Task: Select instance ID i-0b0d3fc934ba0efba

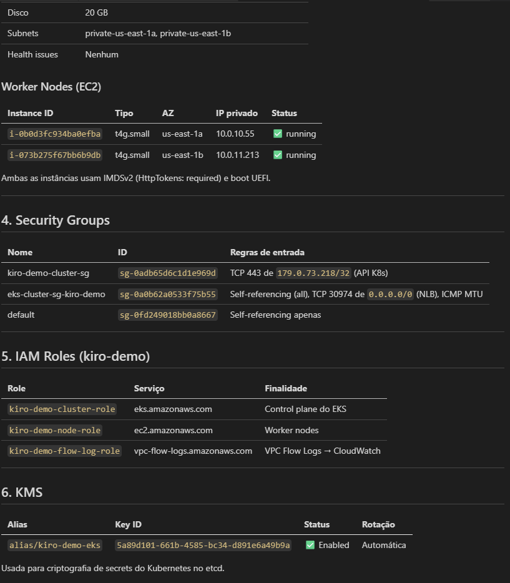Action: click(x=55, y=134)
